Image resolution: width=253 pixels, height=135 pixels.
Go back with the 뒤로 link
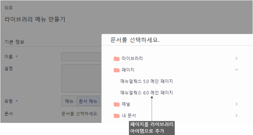9,8
